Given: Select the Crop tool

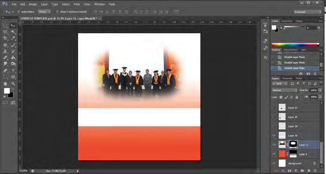Looking at the screenshot, I should click(6, 38).
